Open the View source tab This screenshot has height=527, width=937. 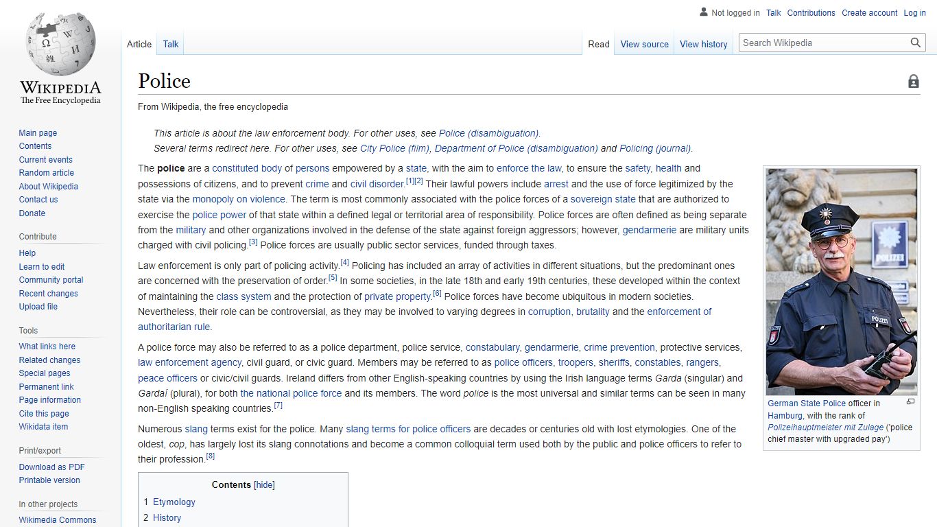pos(644,44)
